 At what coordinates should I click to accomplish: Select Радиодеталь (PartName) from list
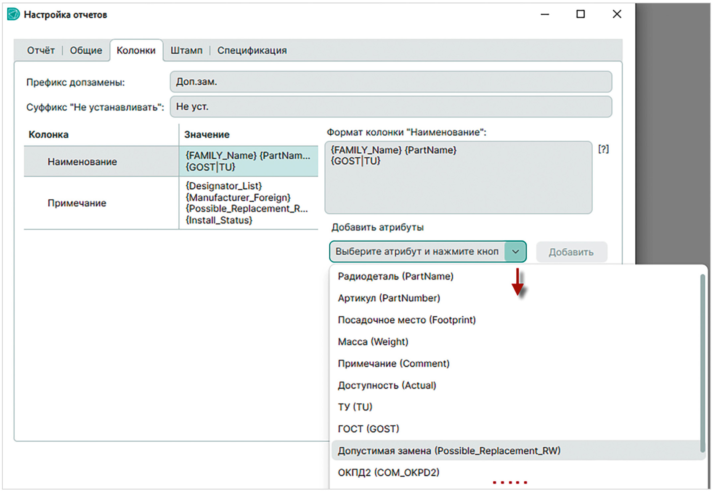coord(395,276)
